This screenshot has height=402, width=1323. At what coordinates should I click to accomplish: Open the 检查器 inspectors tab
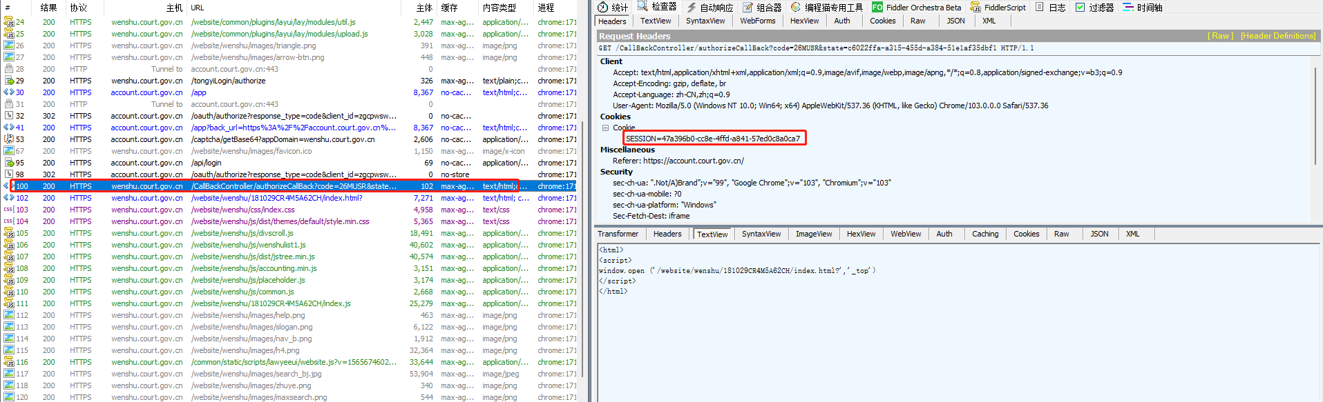pyautogui.click(x=657, y=7)
